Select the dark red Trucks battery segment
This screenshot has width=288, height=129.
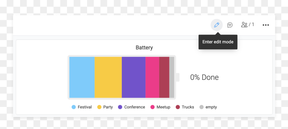click(x=164, y=77)
